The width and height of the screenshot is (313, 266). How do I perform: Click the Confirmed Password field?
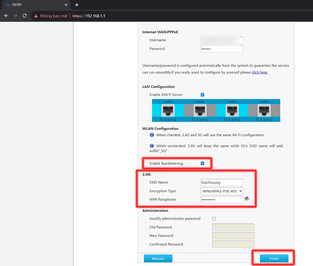tap(233, 244)
